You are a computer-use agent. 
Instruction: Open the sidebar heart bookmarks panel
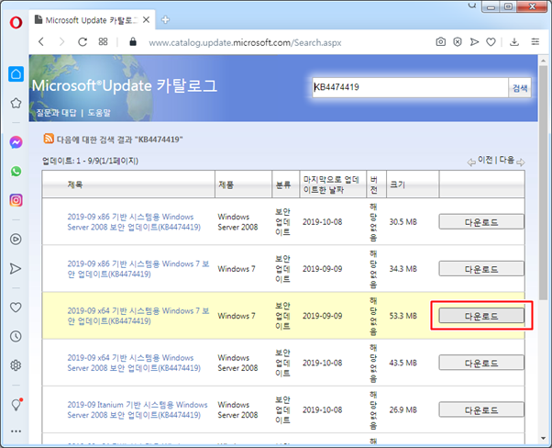[16, 308]
